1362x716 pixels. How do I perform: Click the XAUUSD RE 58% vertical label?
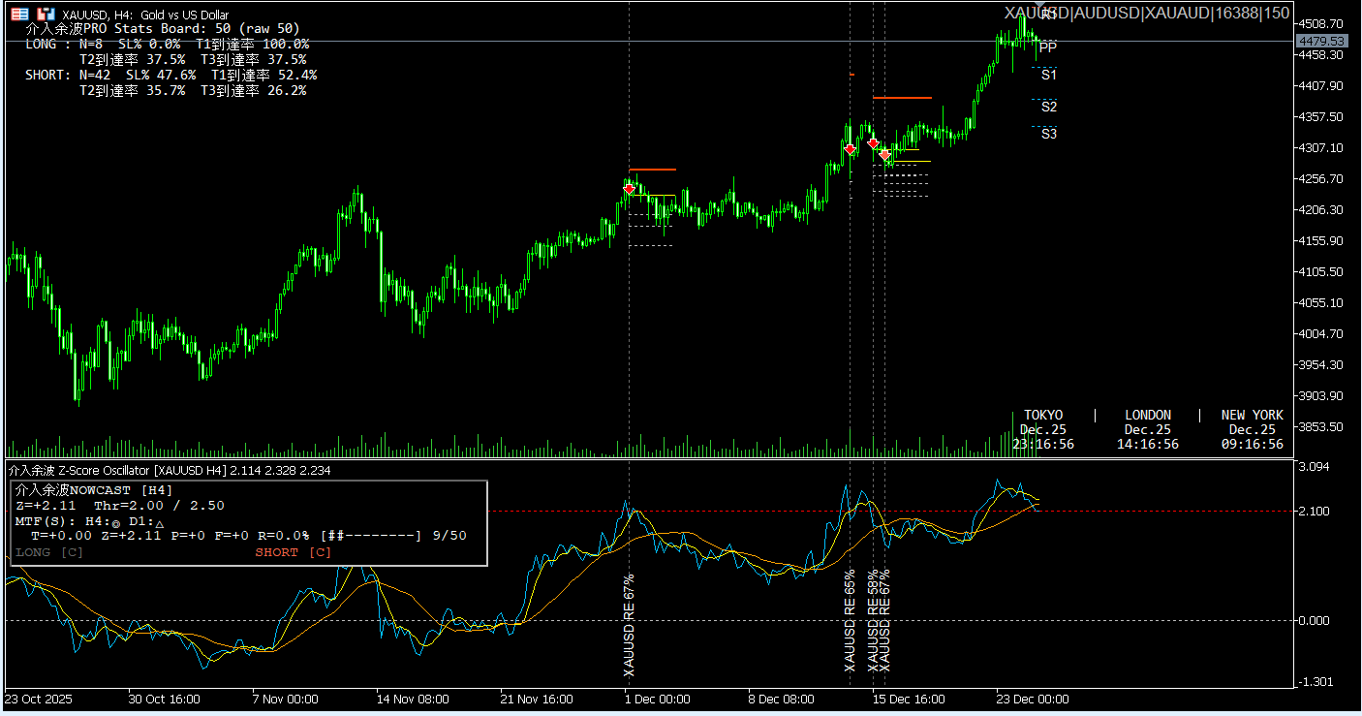873,621
